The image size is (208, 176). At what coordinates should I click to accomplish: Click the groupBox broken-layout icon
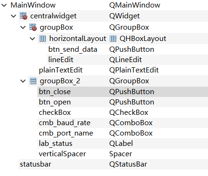(33, 27)
